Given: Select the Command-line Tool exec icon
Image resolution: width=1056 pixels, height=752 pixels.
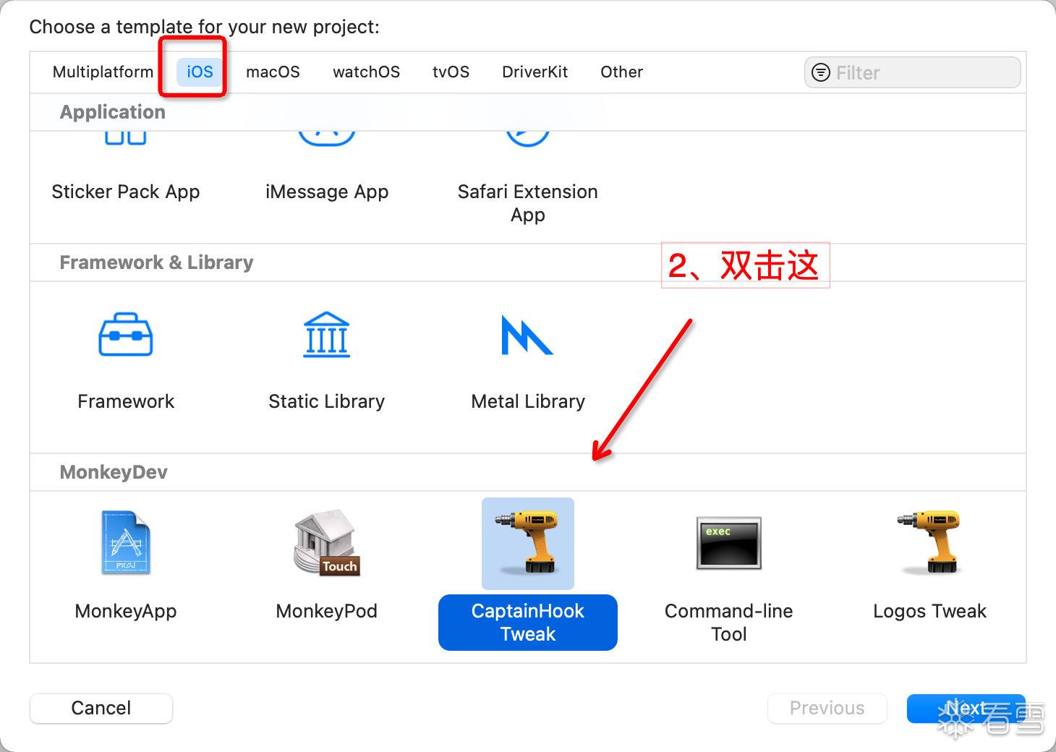Looking at the screenshot, I should (x=729, y=543).
